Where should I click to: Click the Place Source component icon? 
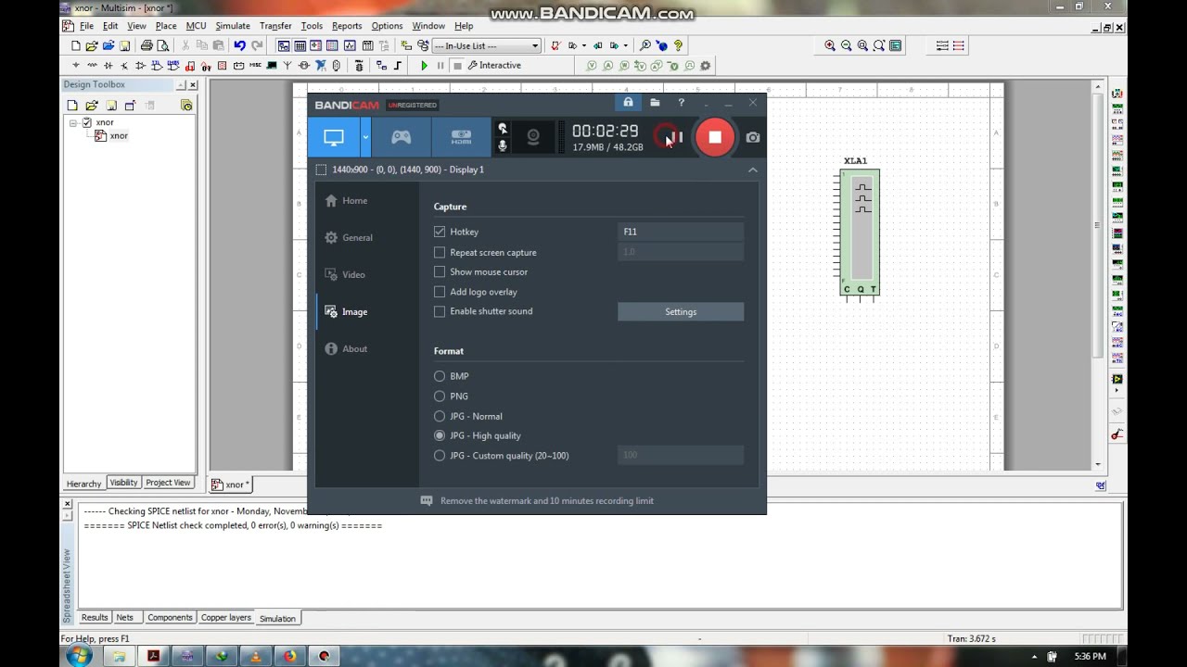pyautogui.click(x=76, y=66)
